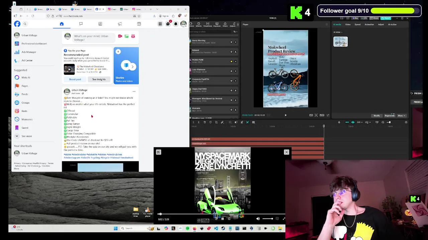
Task: Open Facebook notifications bell
Action: pyautogui.click(x=176, y=24)
